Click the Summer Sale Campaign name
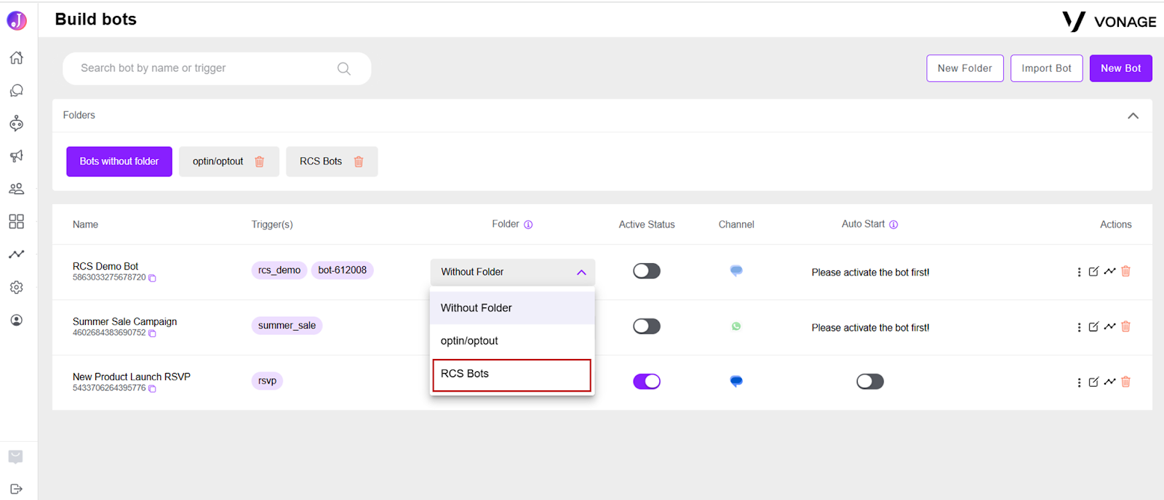The width and height of the screenshot is (1164, 500). pyautogui.click(x=125, y=321)
